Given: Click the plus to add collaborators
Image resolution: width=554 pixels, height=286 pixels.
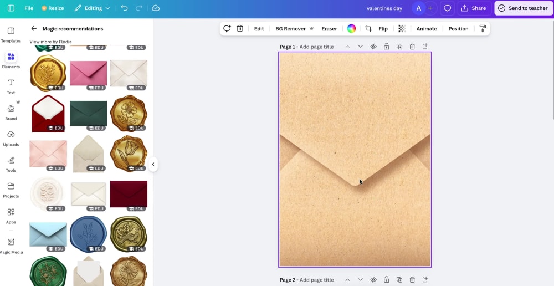Looking at the screenshot, I should (430, 8).
